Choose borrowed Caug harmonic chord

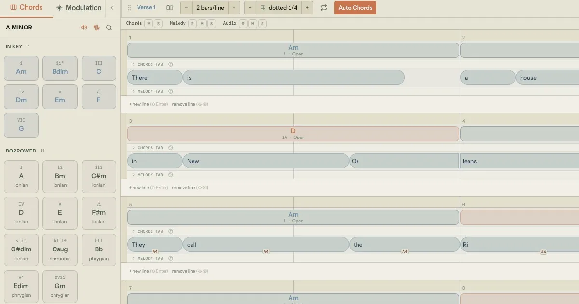tap(60, 250)
